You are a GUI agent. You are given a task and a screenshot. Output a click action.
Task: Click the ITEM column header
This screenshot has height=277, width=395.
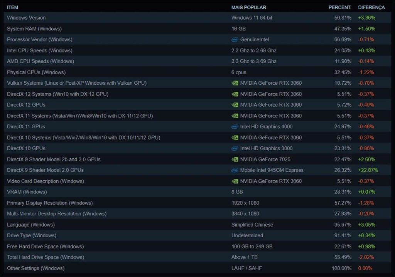point(12,8)
